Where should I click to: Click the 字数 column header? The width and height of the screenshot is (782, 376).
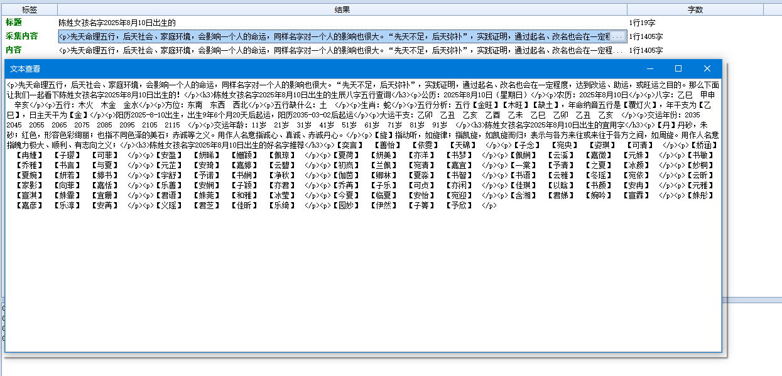coord(695,9)
